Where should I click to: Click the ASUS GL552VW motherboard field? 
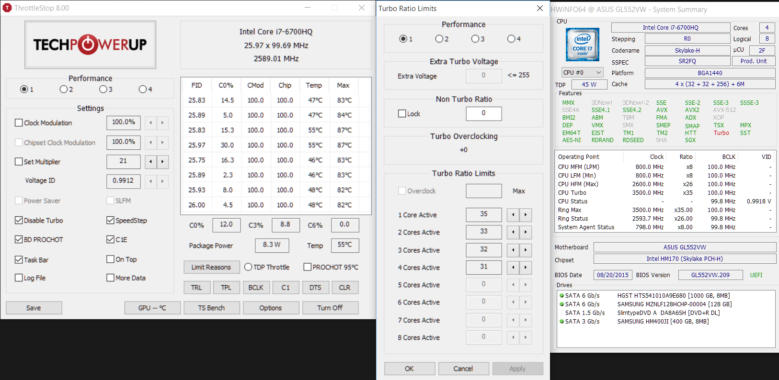[x=685, y=247]
